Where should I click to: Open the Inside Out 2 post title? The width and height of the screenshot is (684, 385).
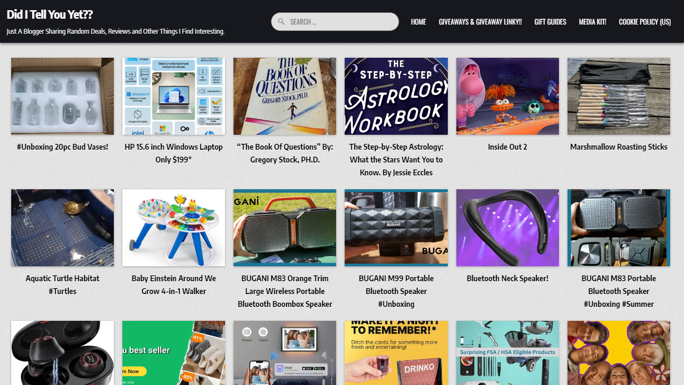[508, 147]
